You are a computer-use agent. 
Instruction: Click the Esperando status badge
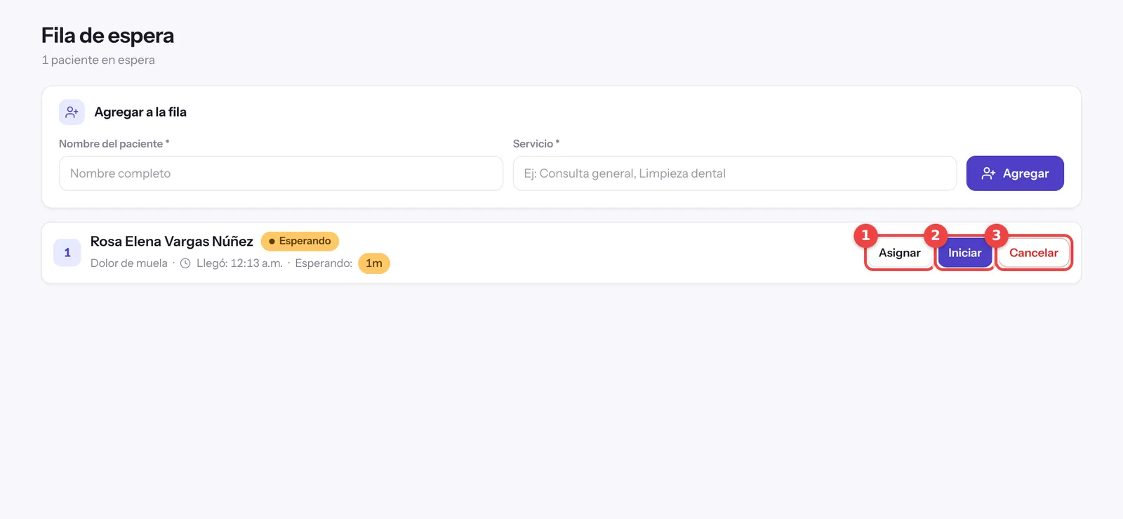click(300, 241)
